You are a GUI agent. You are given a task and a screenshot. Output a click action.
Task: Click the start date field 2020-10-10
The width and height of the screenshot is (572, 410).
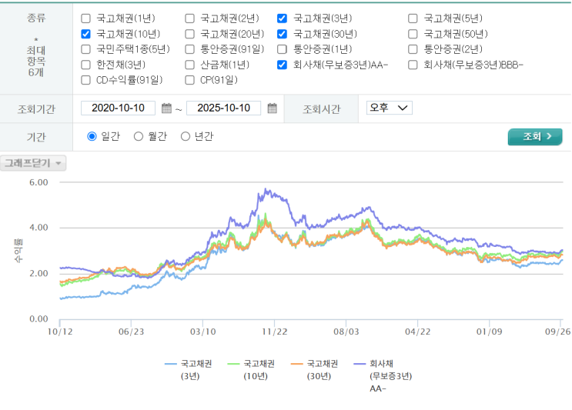[118, 108]
